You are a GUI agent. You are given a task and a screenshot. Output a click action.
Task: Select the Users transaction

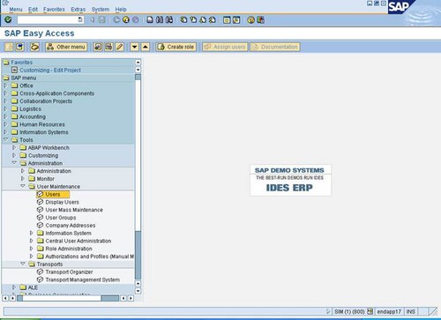point(53,194)
